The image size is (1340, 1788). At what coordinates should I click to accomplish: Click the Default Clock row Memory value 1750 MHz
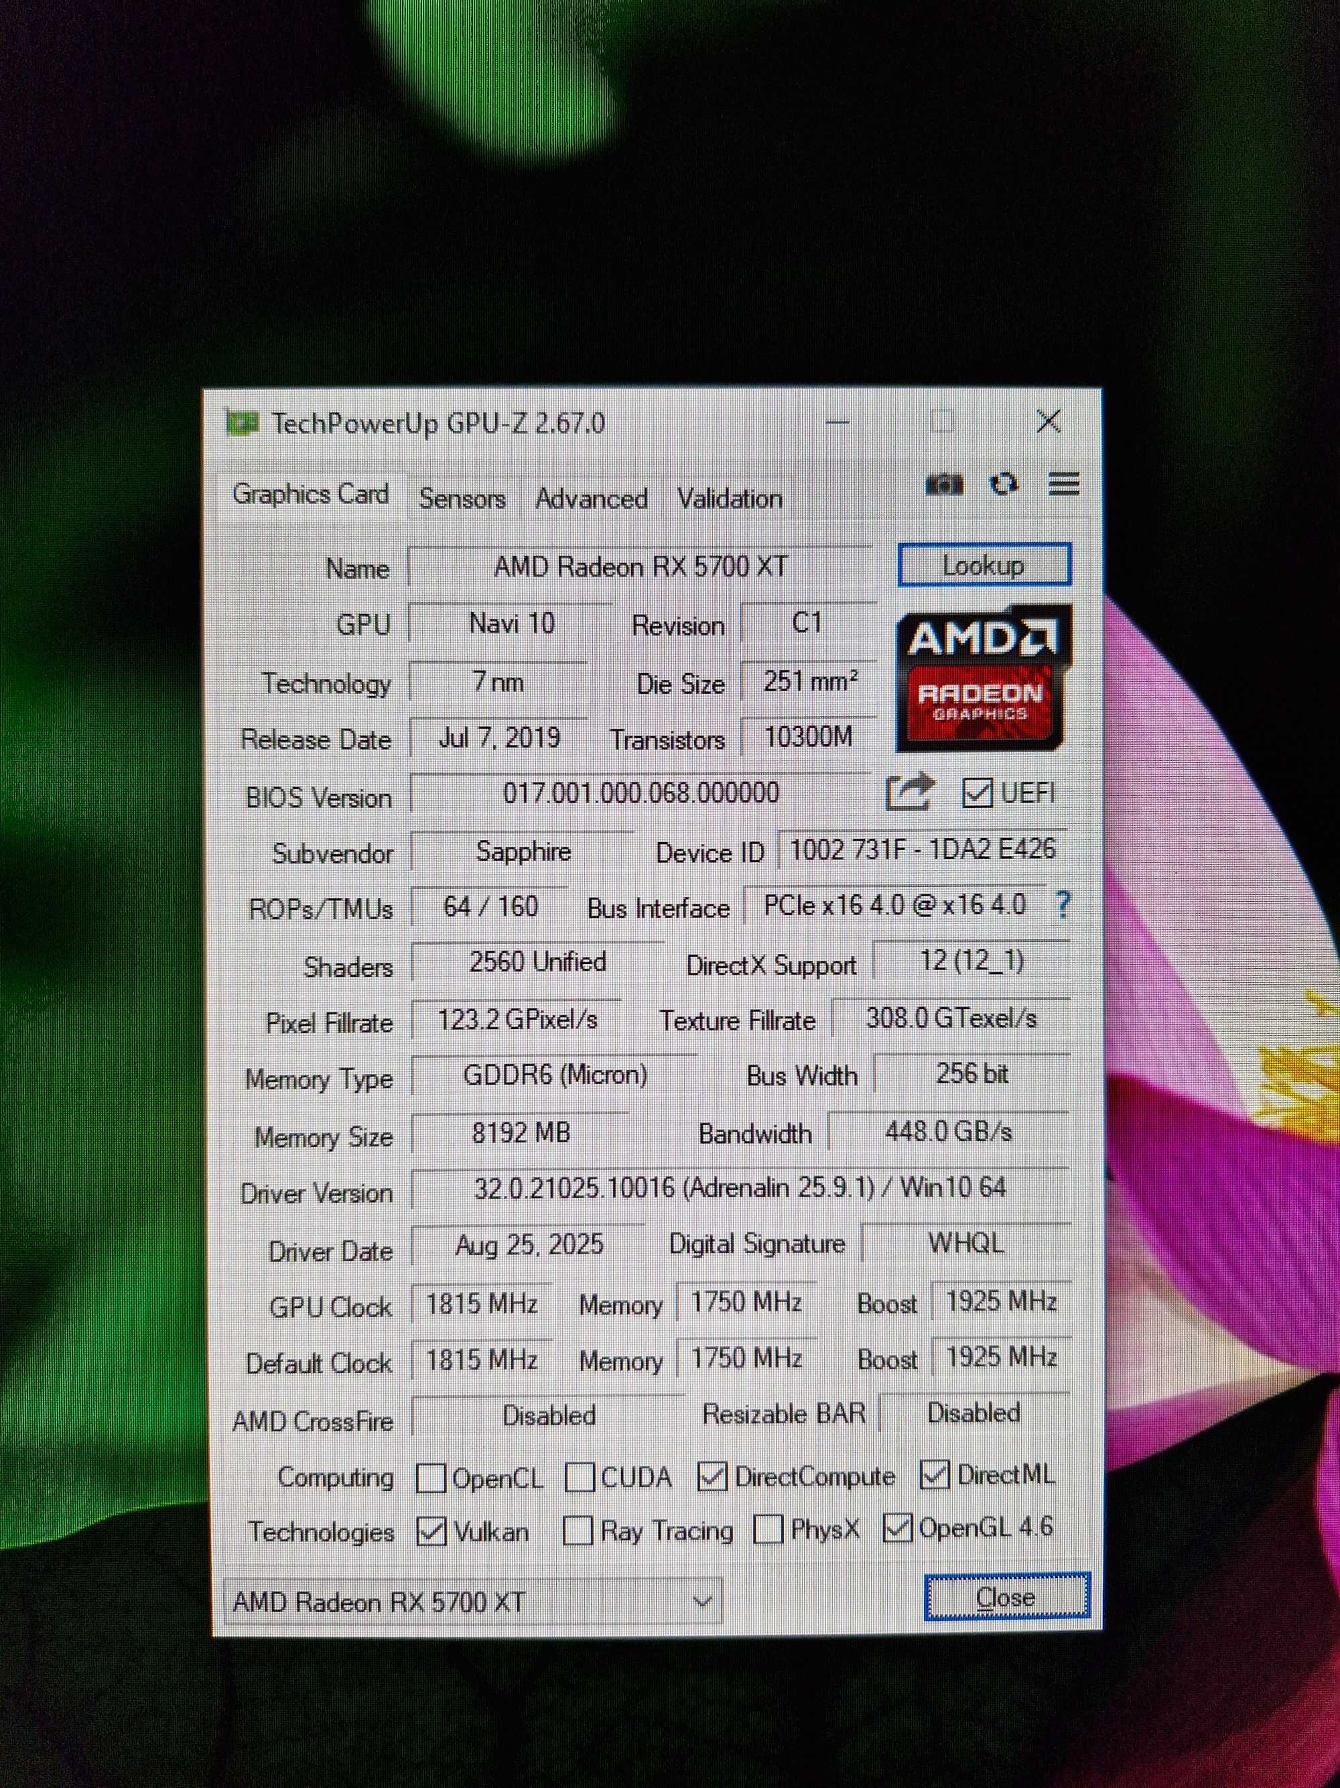tap(746, 1358)
